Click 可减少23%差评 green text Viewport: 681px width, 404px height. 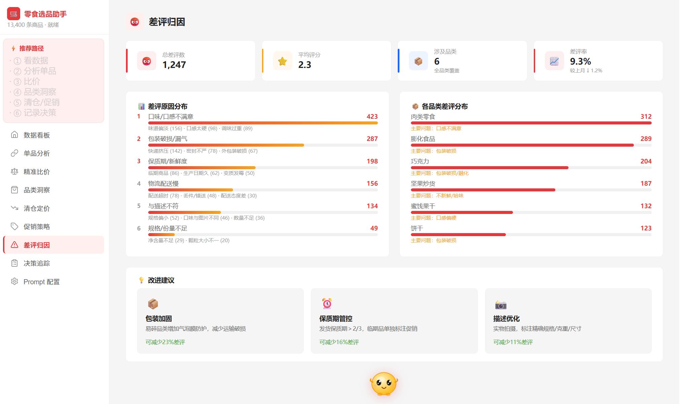[x=165, y=342]
